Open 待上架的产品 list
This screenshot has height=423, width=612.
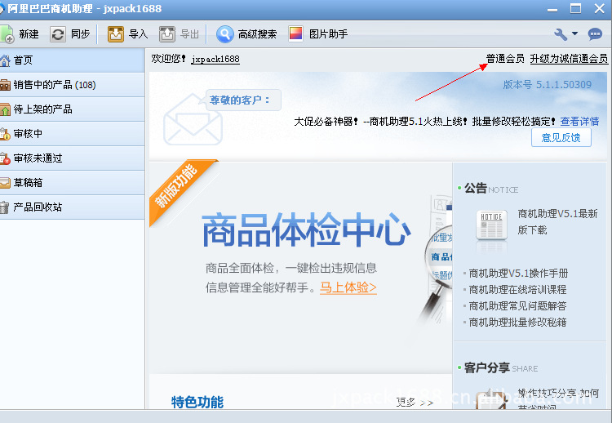(72, 109)
